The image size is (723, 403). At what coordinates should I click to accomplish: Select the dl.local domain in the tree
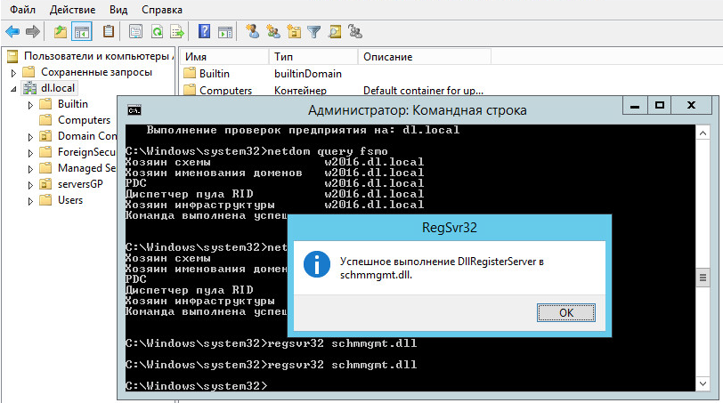click(58, 88)
